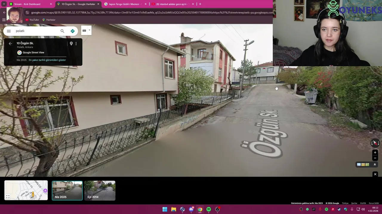Open File Explorer from taskbar
Viewport: 382px width, 214px height.
click(x=173, y=209)
